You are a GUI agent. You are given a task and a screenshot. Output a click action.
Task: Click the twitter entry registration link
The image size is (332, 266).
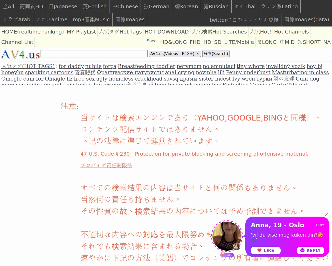click(244, 20)
